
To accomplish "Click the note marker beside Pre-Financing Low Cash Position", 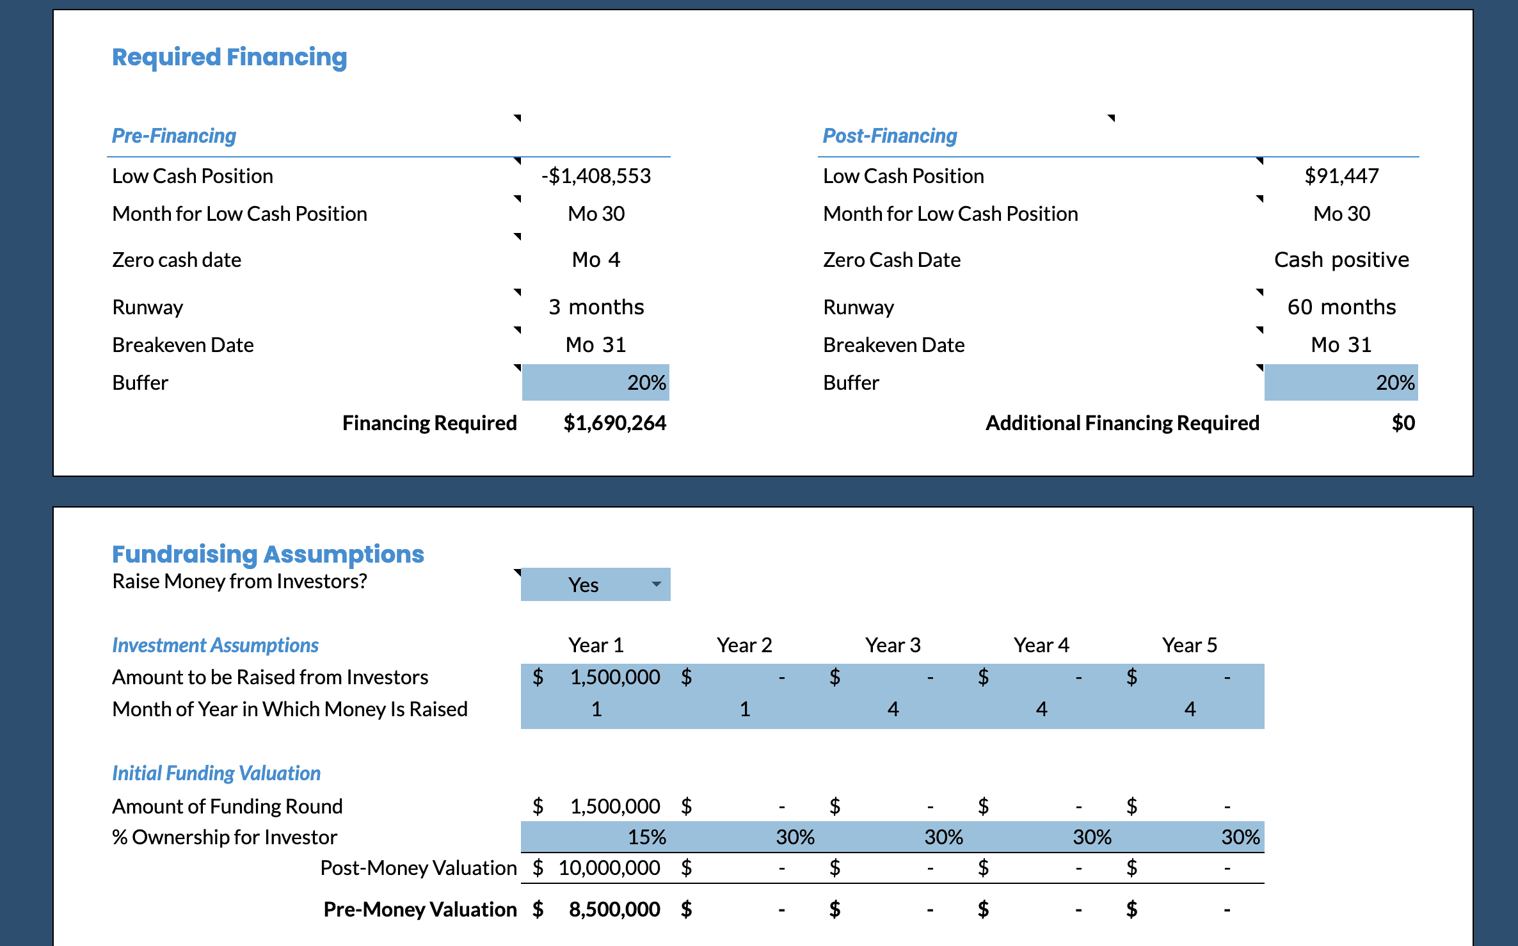I will [x=518, y=161].
